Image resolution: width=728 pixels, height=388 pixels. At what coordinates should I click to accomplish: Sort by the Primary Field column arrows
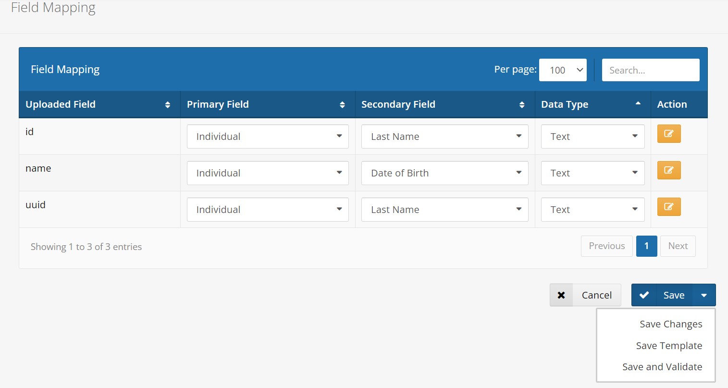tap(342, 105)
